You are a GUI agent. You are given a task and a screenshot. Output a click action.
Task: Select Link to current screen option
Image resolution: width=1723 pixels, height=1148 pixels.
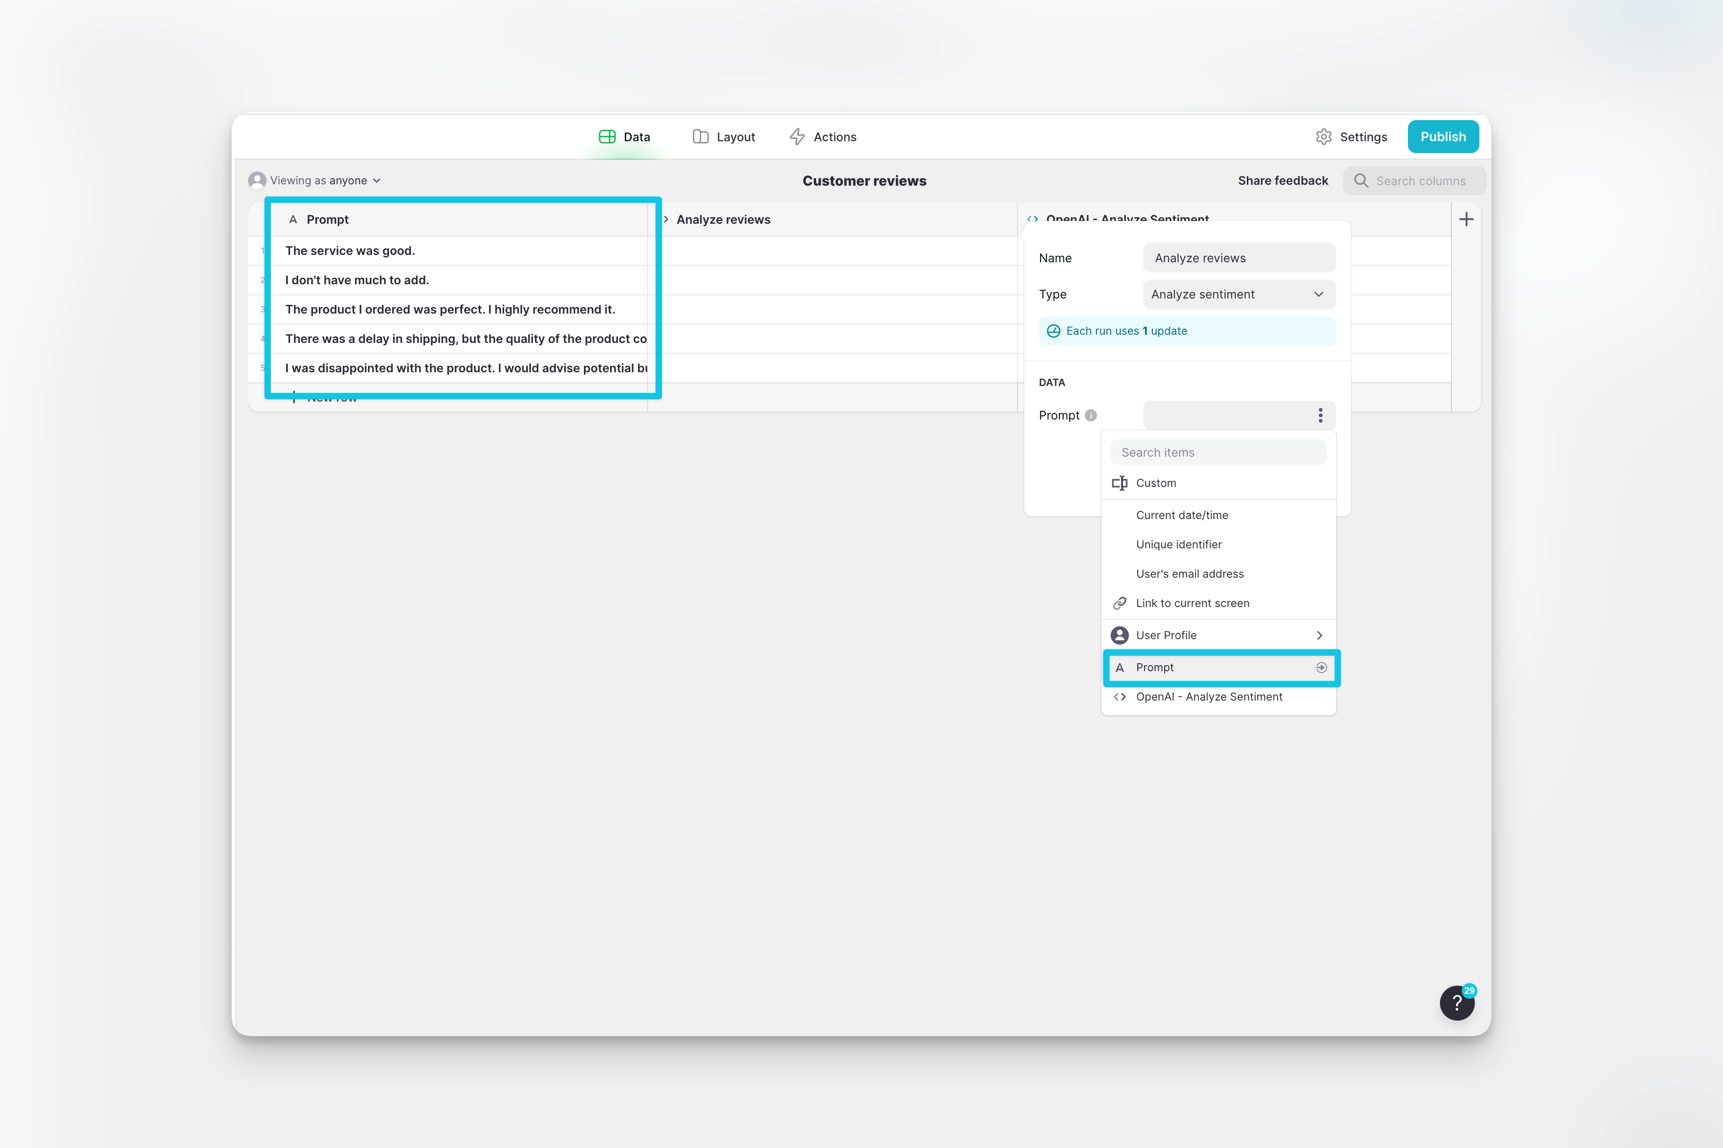pos(1192,603)
